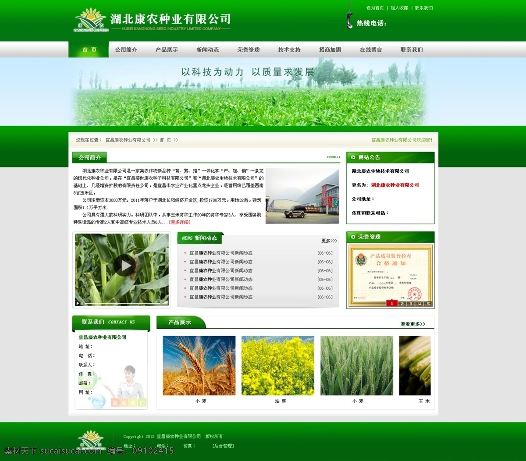Click 查看更多>> in product showcase
The image size is (526, 461).
[413, 324]
